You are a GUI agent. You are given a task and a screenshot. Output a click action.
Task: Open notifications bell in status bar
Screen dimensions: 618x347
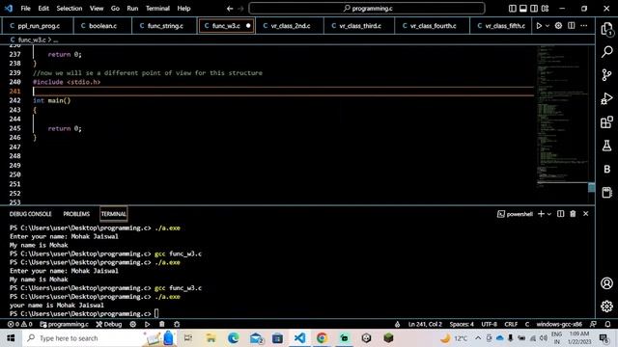(x=607, y=325)
